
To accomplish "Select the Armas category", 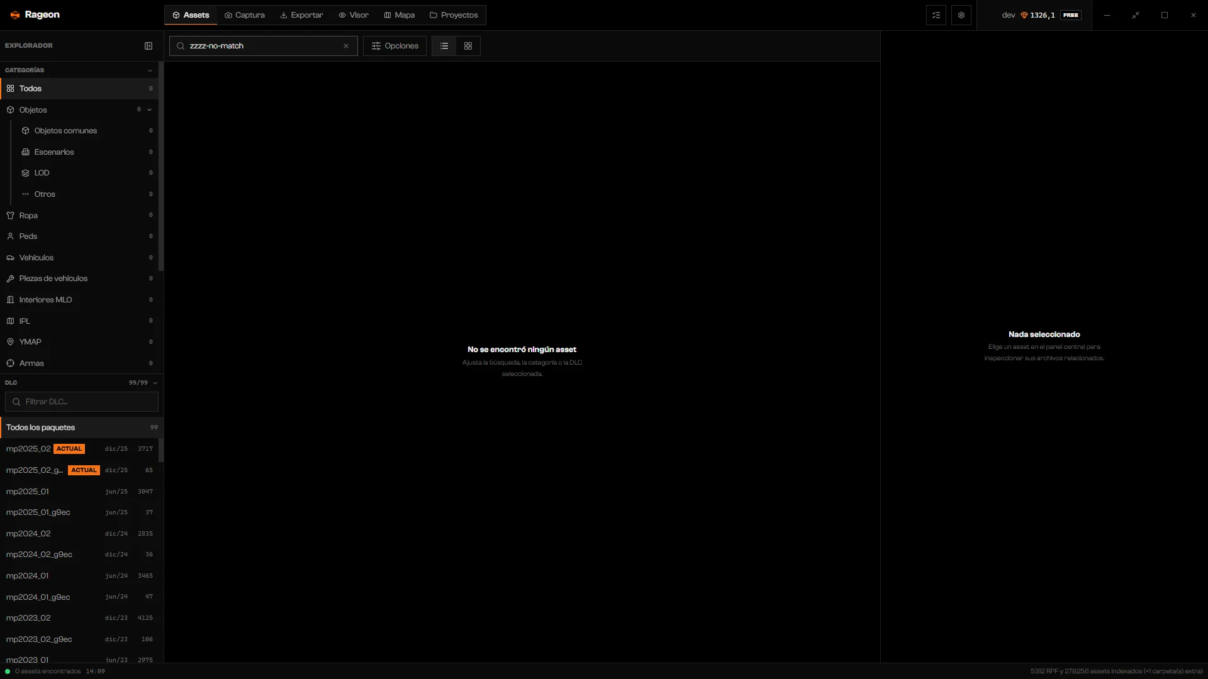I will tap(79, 363).
